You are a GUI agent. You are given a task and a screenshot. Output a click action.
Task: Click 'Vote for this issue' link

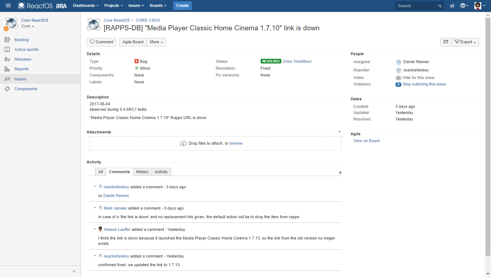(x=418, y=78)
